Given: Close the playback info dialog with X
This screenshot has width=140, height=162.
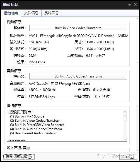Looking at the screenshot, I should (x=135, y=4).
